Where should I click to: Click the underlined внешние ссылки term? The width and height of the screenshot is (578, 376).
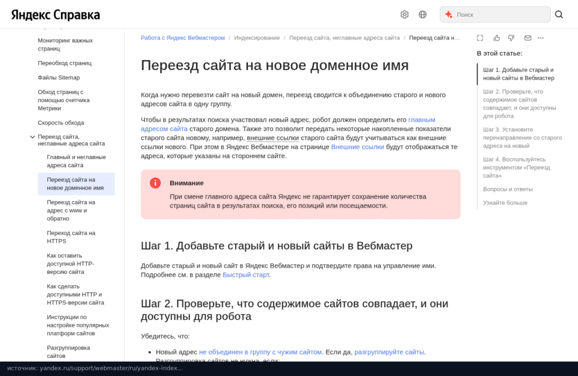(x=273, y=138)
